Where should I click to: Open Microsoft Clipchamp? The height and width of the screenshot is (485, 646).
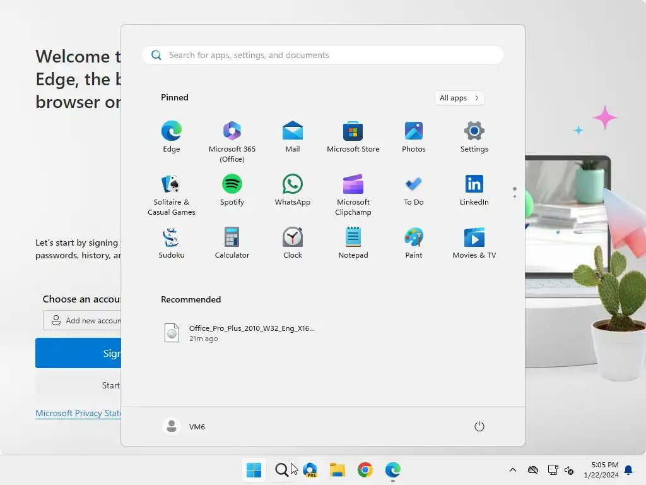353,195
